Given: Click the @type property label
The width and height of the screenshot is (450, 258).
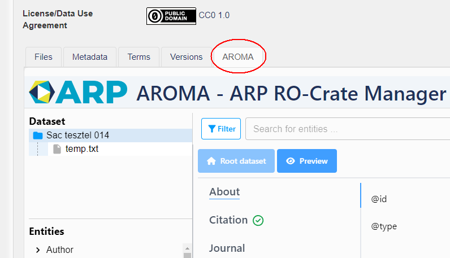Looking at the screenshot, I should tap(384, 226).
